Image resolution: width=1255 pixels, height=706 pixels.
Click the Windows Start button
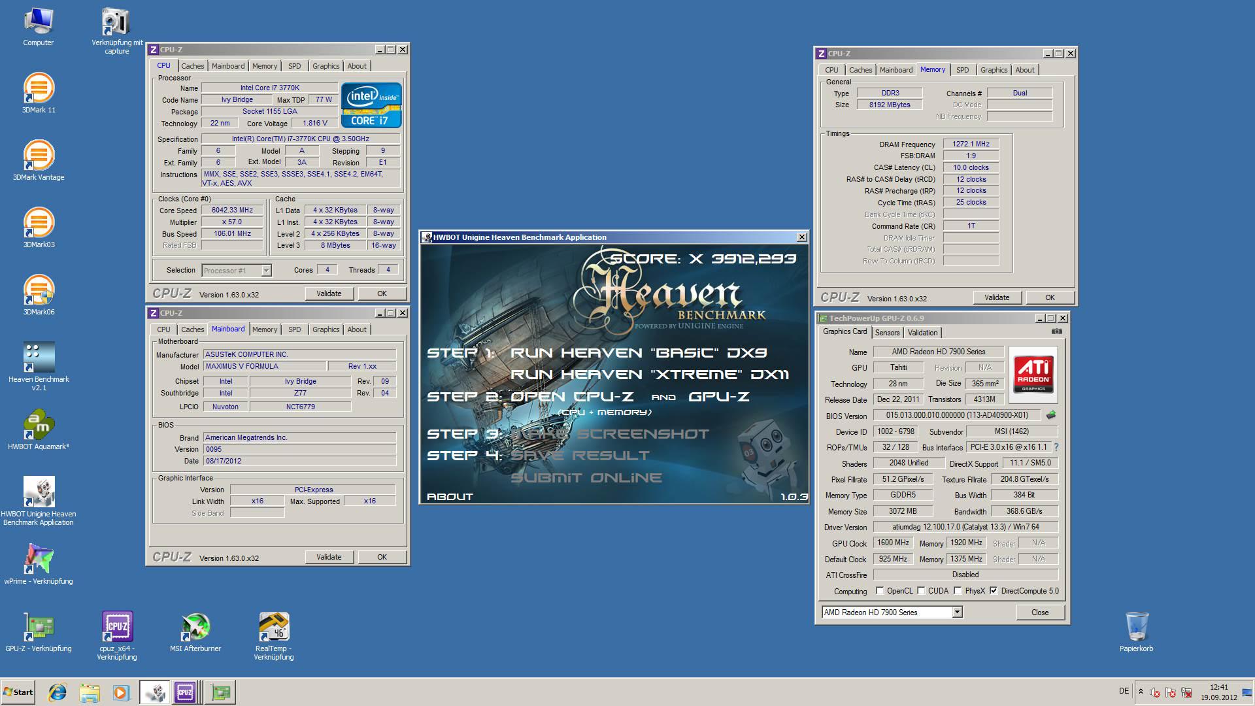18,692
